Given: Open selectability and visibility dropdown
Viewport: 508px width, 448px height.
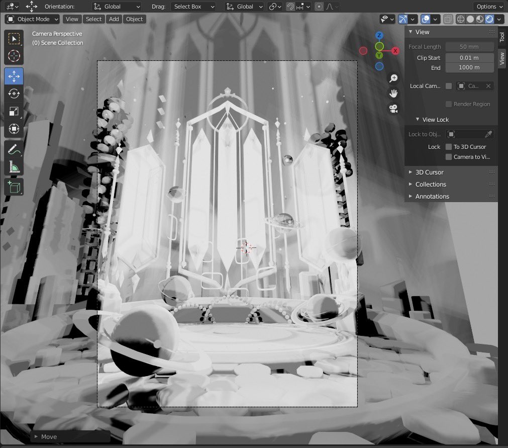Looking at the screenshot, I should pyautogui.click(x=387, y=19).
